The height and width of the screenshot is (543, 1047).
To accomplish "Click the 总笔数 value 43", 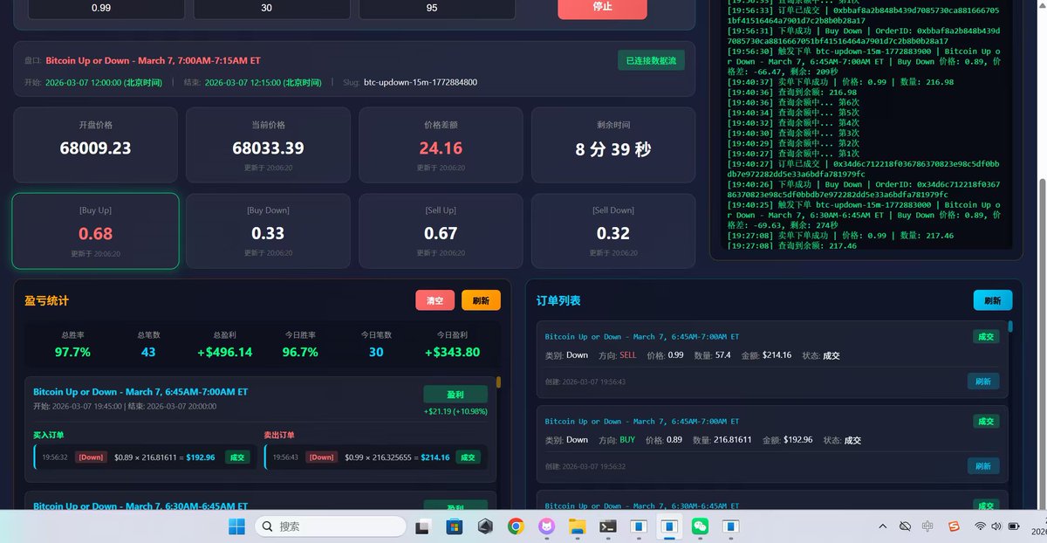I will [x=148, y=352].
